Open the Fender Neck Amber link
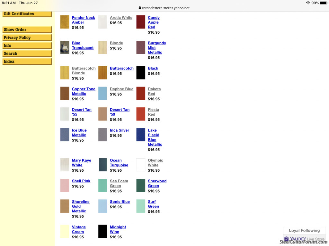The width and height of the screenshot is (329, 246). (83, 20)
